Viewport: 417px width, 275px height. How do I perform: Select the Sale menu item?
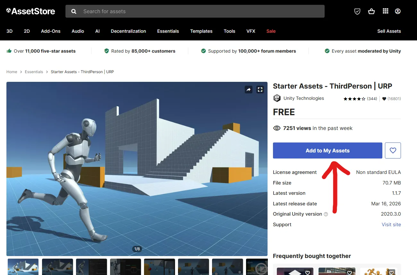pyautogui.click(x=271, y=31)
